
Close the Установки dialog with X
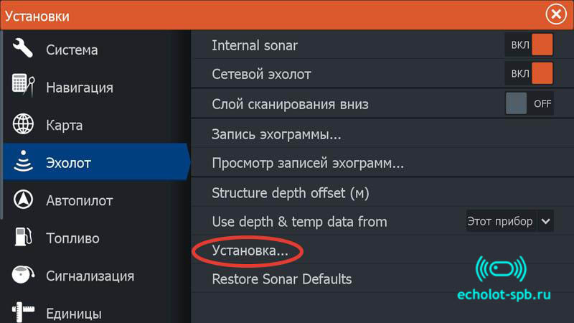[556, 14]
